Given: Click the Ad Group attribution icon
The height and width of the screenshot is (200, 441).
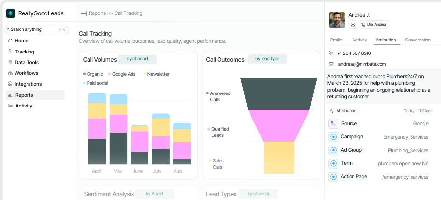Looking at the screenshot, I should click(333, 150).
